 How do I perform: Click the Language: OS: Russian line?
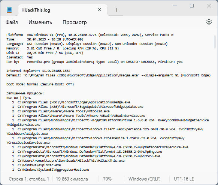(x=87, y=44)
